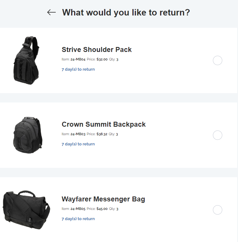Open the Strive Shoulder Pack product image

click(x=26, y=60)
